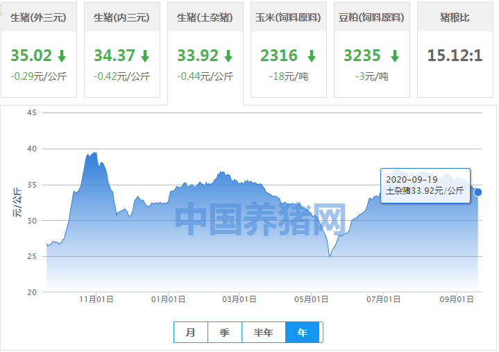Click the 33.92 price value
Image resolution: width=499 pixels, height=352 pixels.
(198, 56)
